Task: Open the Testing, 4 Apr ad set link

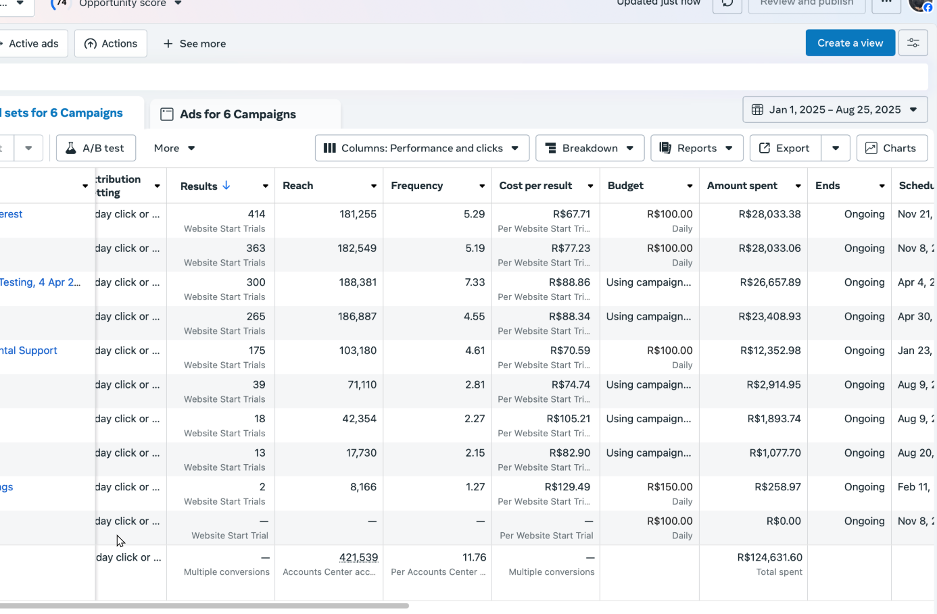Action: pyautogui.click(x=40, y=282)
